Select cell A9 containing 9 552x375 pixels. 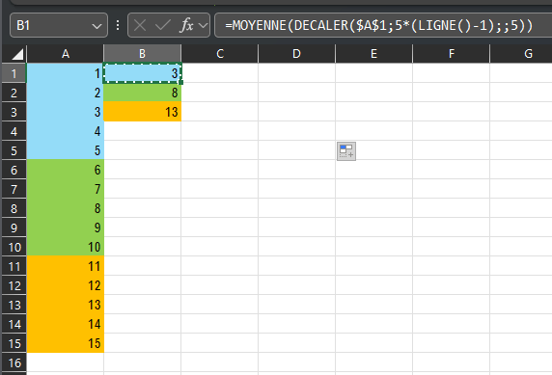pyautogui.click(x=65, y=228)
